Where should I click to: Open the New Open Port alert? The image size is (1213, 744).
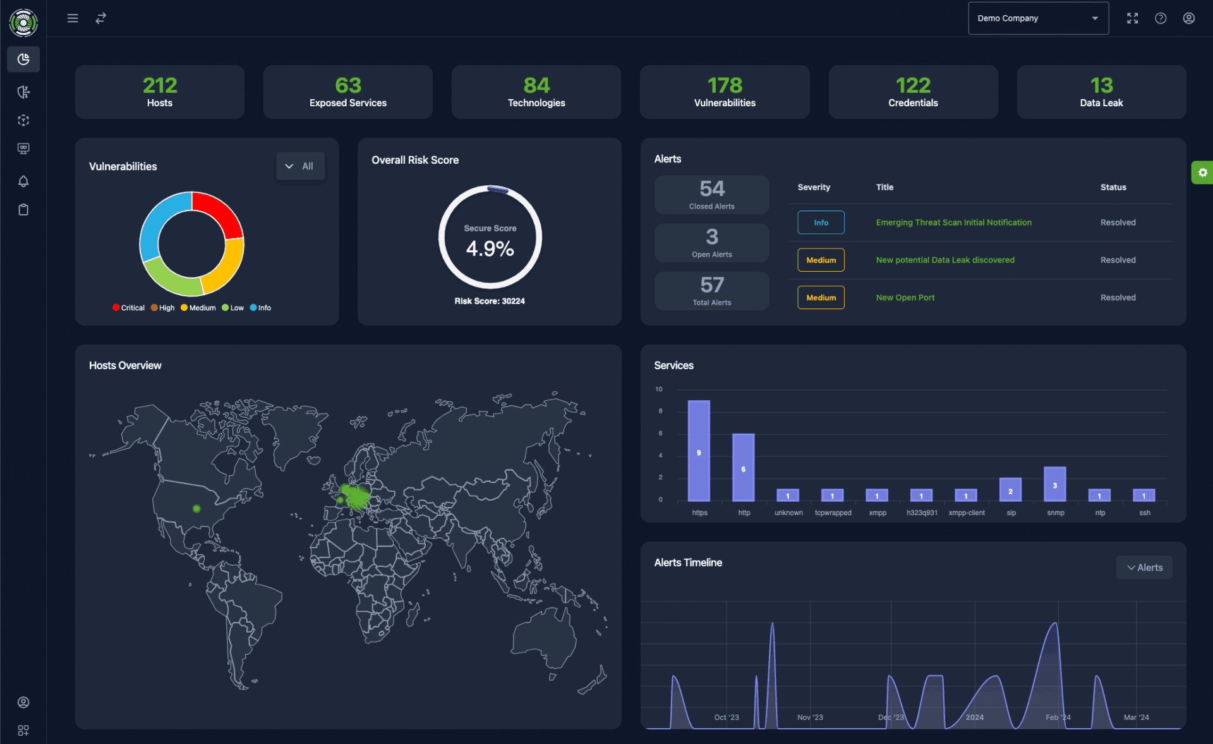(905, 298)
